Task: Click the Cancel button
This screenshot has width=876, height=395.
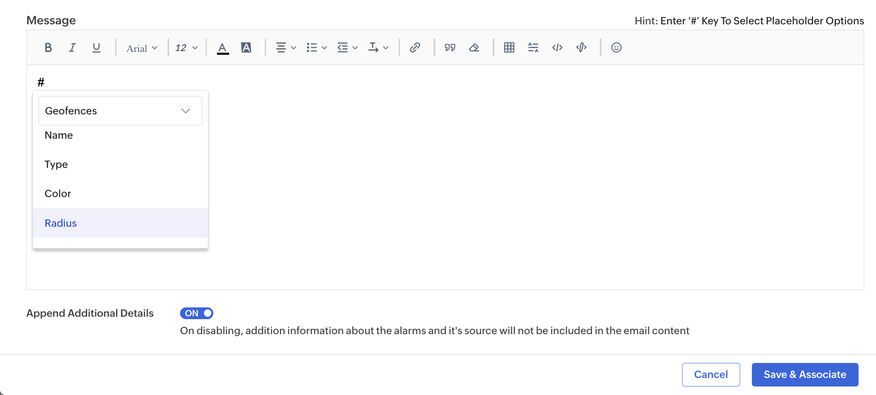Action: point(711,374)
